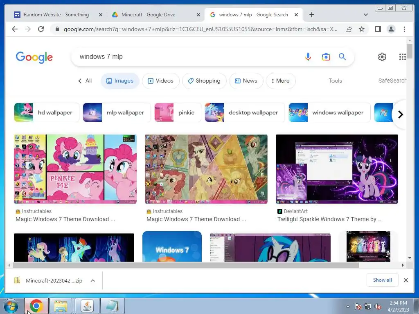Expand options for Minecraft zip download
The height and width of the screenshot is (314, 419).
click(93, 280)
